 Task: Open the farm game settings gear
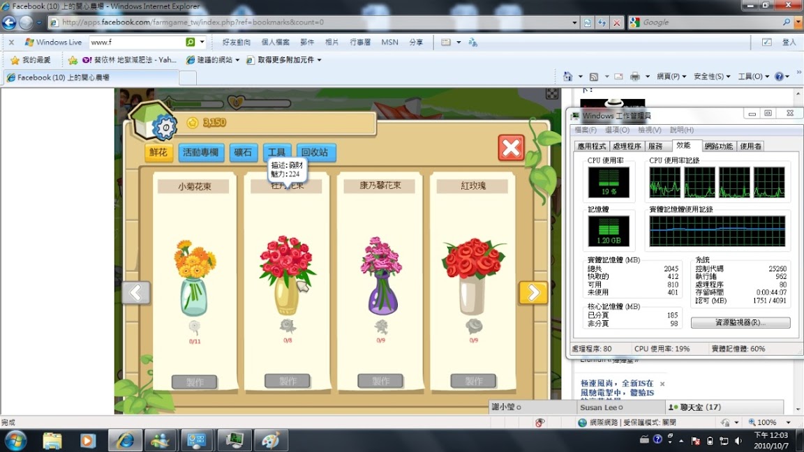pyautogui.click(x=165, y=127)
